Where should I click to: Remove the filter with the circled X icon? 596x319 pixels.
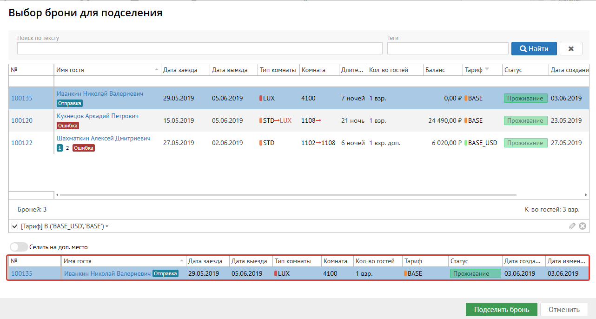(x=582, y=226)
